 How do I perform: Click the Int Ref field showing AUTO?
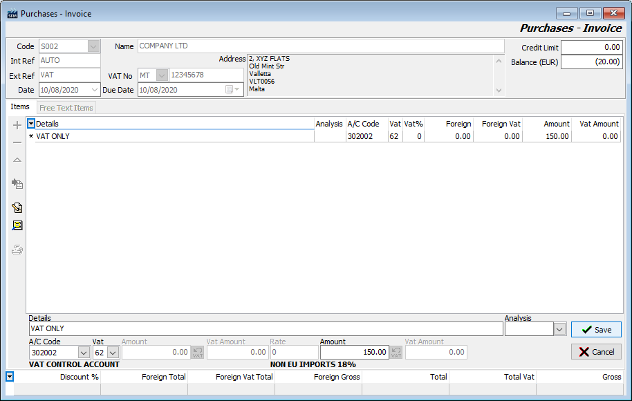69,60
